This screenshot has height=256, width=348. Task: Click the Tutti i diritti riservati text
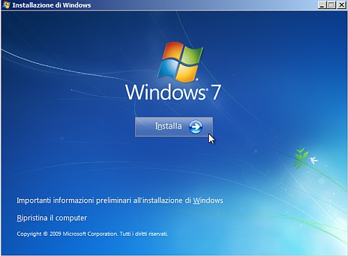click(143, 234)
